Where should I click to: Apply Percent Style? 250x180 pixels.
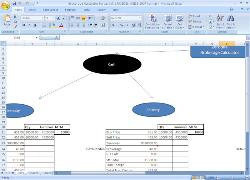(x=122, y=25)
